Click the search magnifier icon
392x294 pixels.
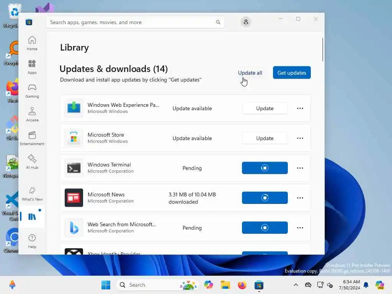click(218, 22)
